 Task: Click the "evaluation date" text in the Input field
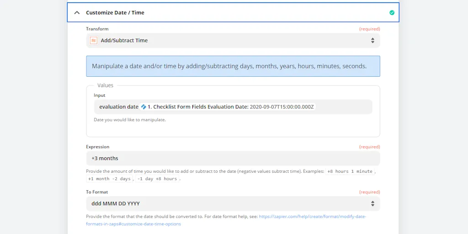pos(119,107)
